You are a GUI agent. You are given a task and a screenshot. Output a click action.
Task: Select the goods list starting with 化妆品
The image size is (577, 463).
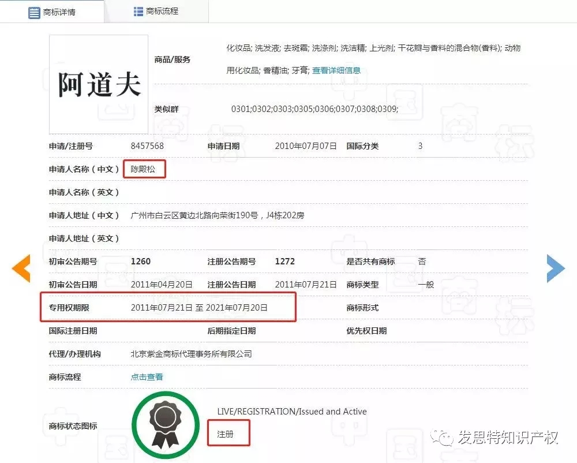373,59
